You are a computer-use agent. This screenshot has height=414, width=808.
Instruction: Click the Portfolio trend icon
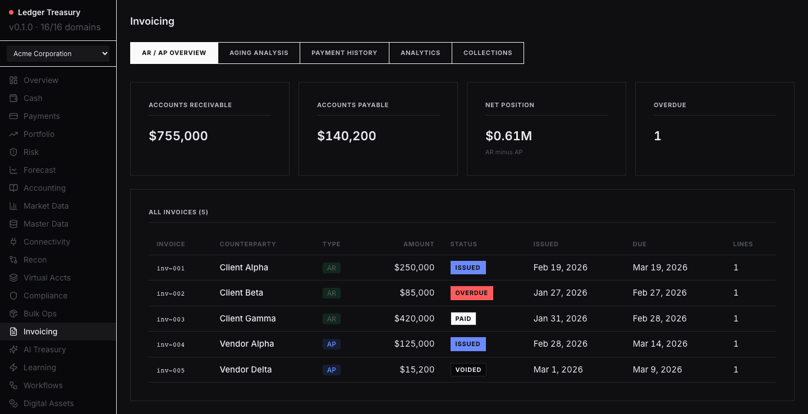13,134
